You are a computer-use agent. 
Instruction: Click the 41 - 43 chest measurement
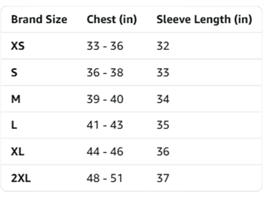(105, 125)
